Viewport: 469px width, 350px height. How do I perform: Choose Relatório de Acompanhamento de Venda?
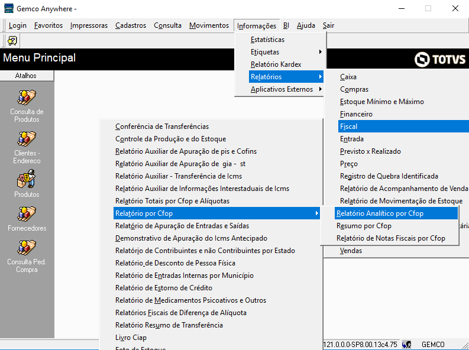403,188
